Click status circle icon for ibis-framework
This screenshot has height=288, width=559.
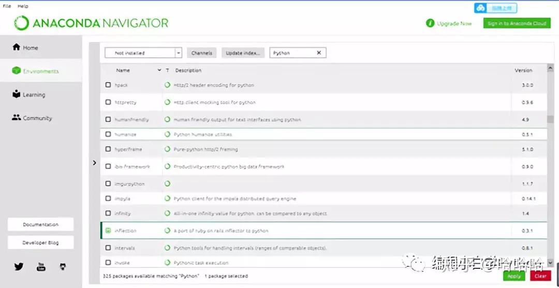click(167, 166)
